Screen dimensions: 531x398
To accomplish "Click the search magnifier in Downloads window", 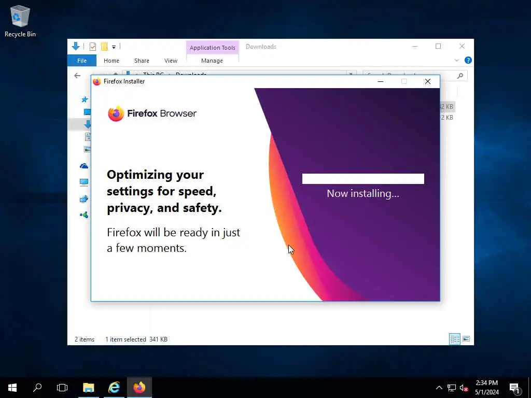I will tap(460, 76).
